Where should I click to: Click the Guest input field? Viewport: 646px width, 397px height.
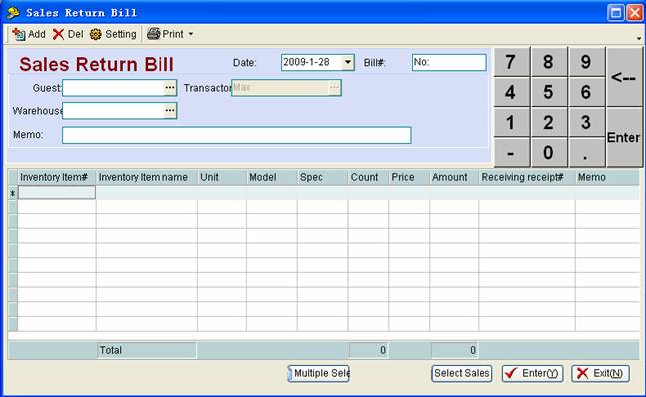click(114, 88)
